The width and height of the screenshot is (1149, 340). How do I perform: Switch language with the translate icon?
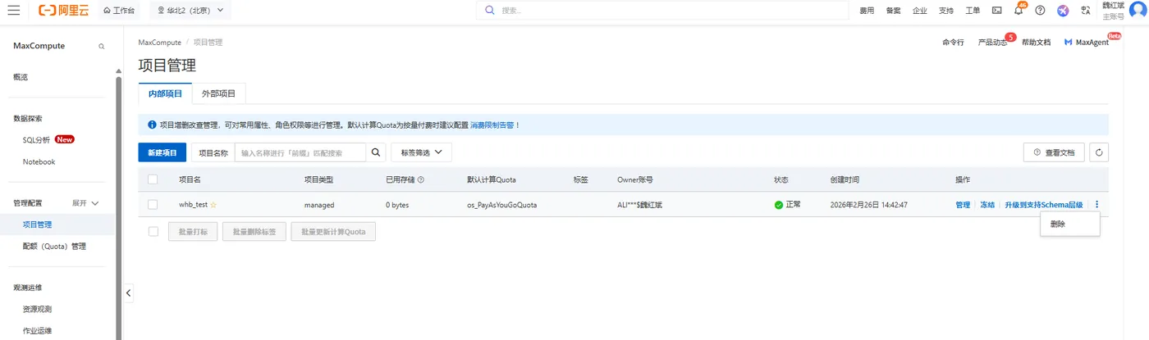click(x=1086, y=11)
